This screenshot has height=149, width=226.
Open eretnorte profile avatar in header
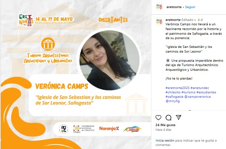(160, 7)
